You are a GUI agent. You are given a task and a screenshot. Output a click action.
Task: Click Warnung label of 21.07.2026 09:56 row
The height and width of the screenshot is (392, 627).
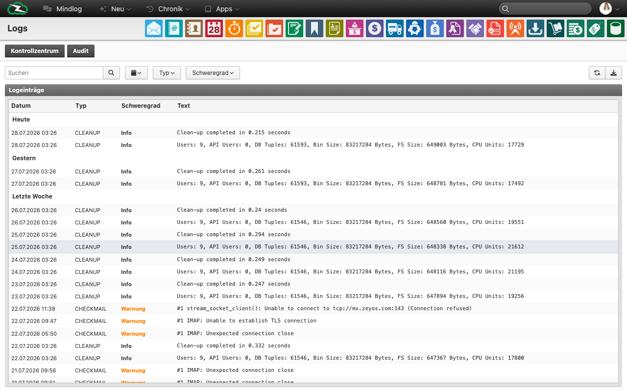[133, 370]
